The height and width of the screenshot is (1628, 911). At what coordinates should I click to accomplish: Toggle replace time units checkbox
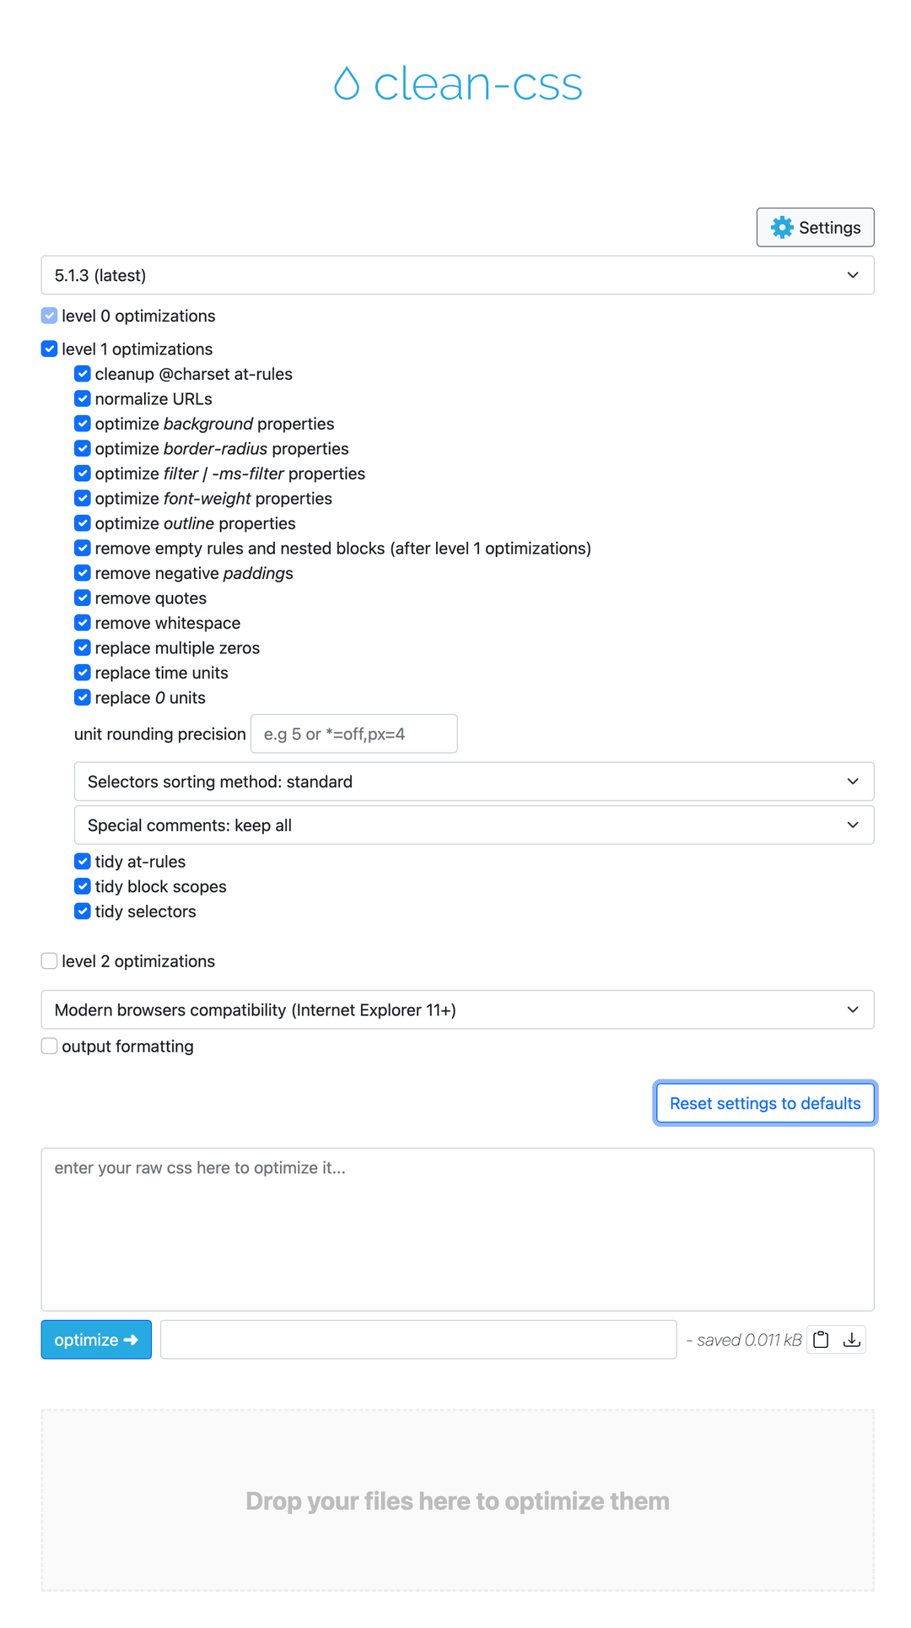point(83,673)
